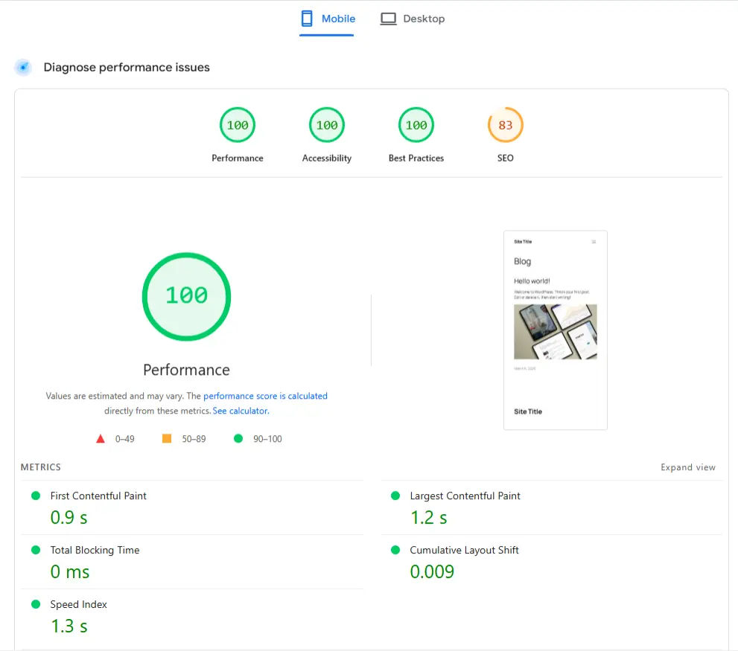738x651 pixels.
Task: Expand the Speed Index metric entry
Action: (78, 604)
